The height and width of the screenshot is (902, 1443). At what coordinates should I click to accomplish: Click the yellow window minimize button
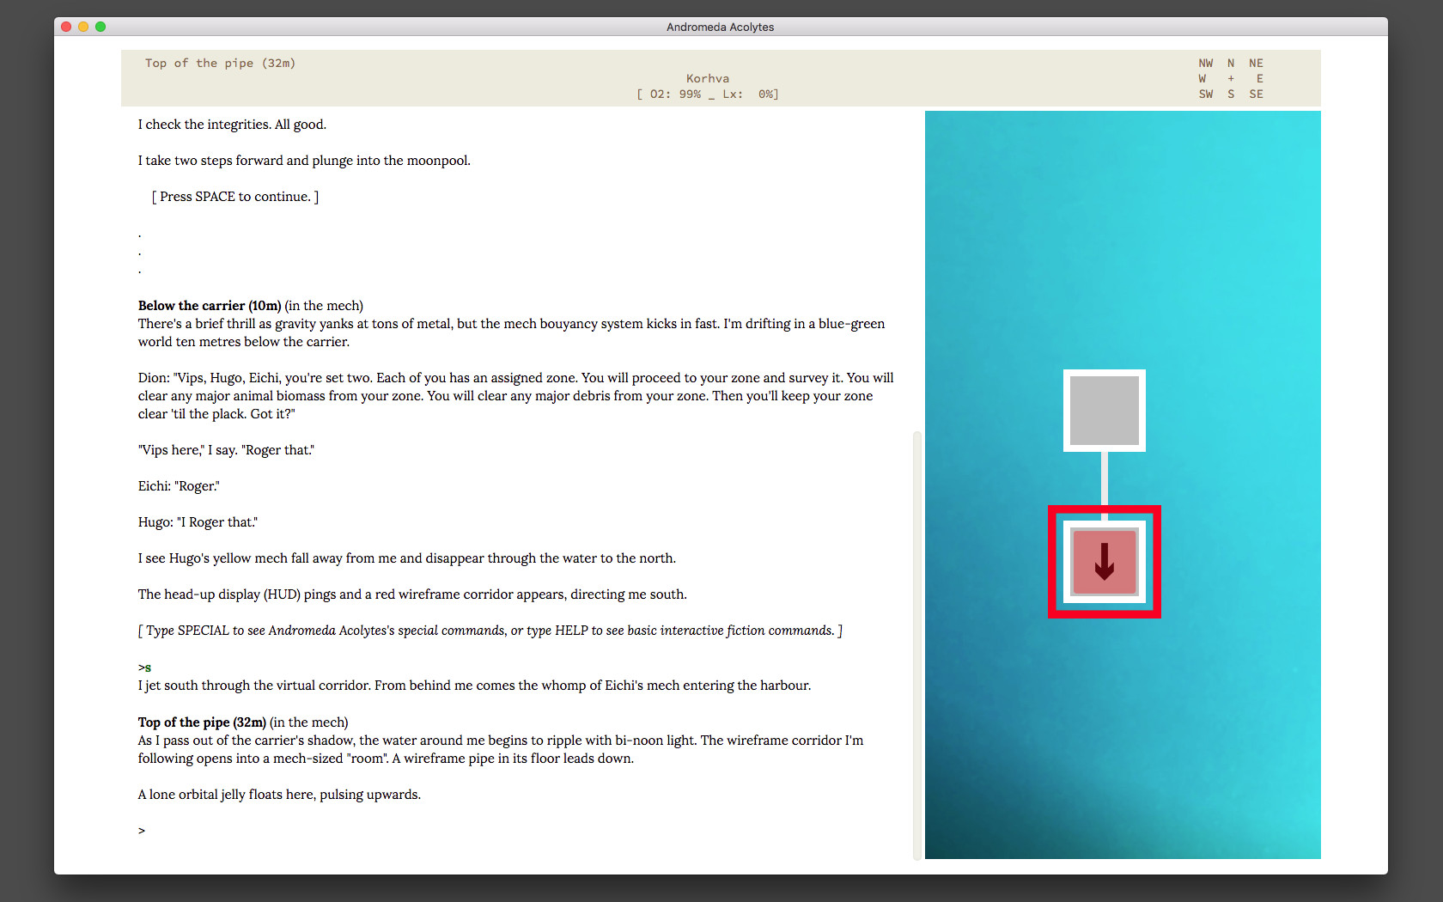pos(83,27)
